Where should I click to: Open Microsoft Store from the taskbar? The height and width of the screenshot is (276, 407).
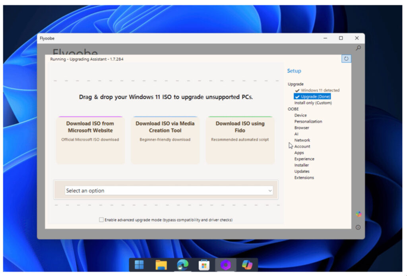(204, 265)
